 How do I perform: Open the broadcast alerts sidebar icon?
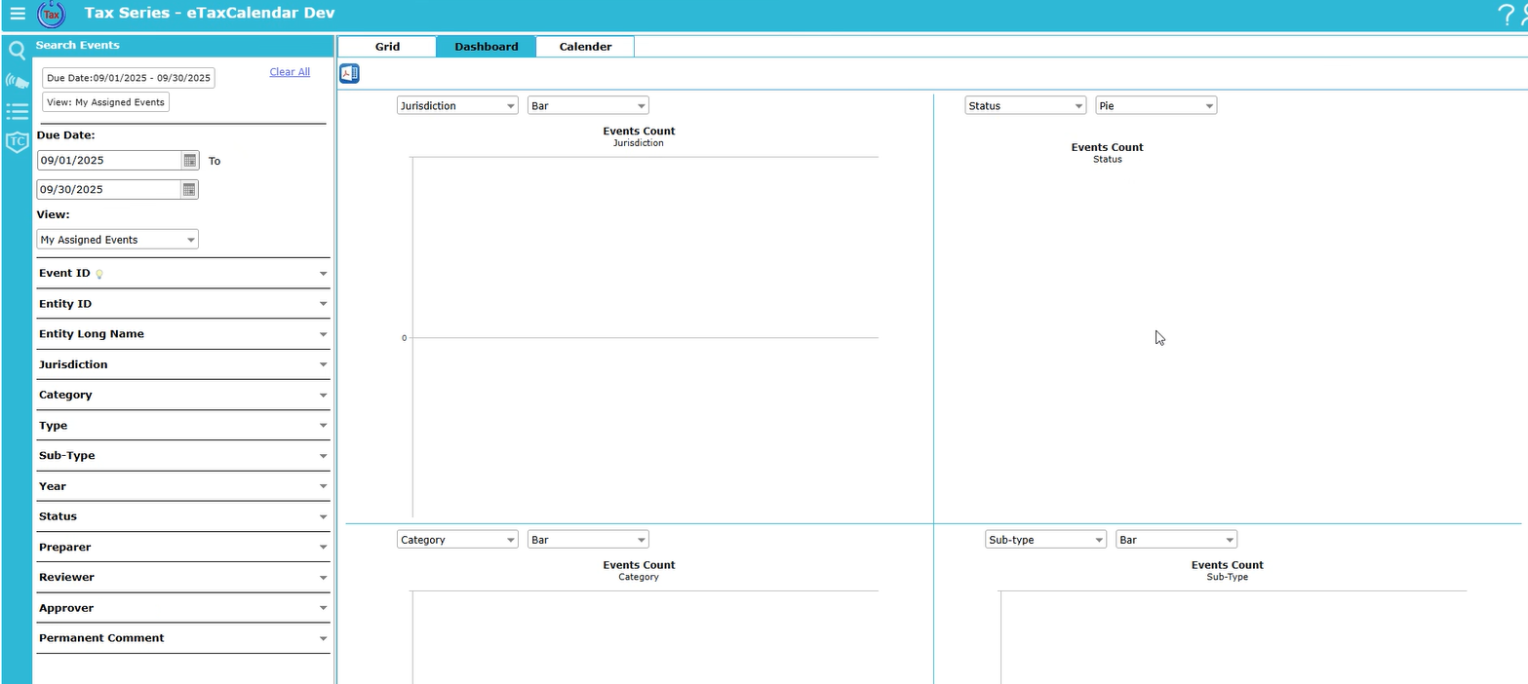17,81
